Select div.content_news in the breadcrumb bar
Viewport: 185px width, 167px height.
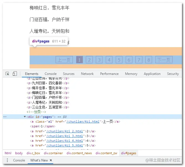tap(79, 153)
